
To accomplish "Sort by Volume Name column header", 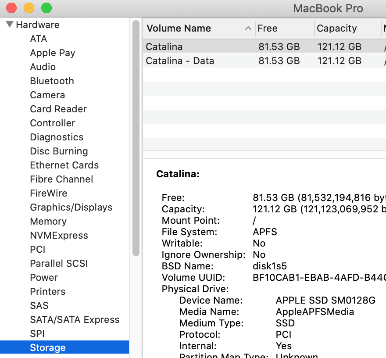I will [x=179, y=29].
